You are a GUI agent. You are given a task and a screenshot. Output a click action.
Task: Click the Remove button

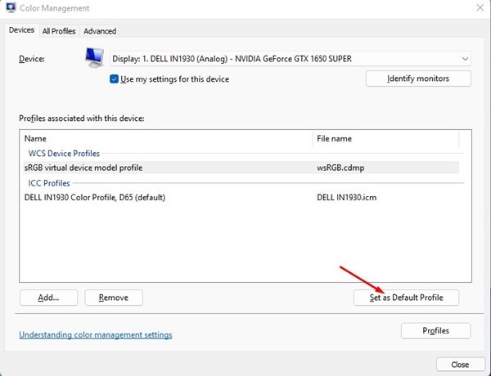coord(114,298)
